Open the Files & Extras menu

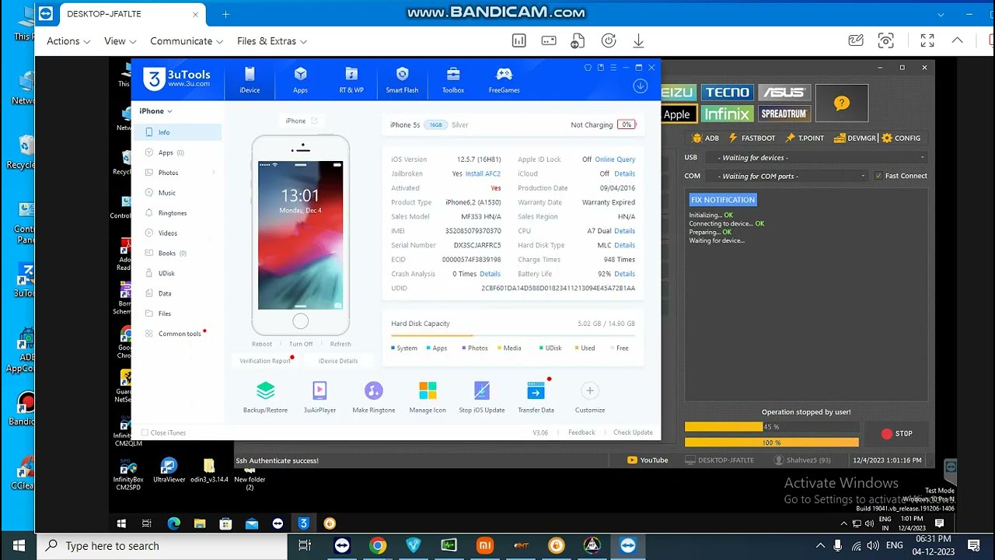(x=272, y=41)
